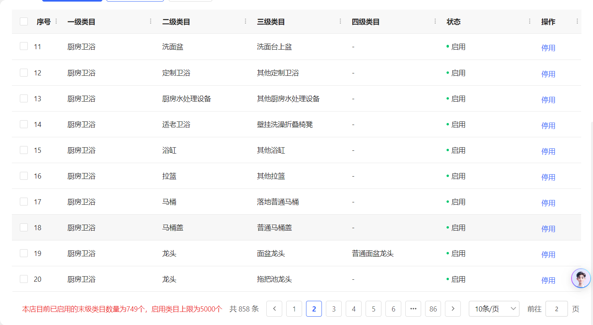Viewport: 593px width, 325px height.
Task: Jump to last page 86
Action: click(433, 309)
